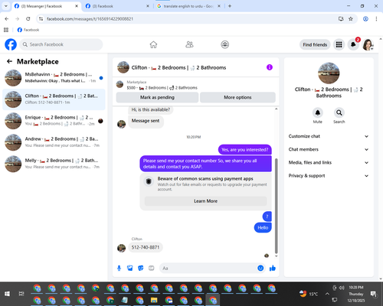The image size is (383, 306).
Task: Click the Find friends button
Action: 315,44
